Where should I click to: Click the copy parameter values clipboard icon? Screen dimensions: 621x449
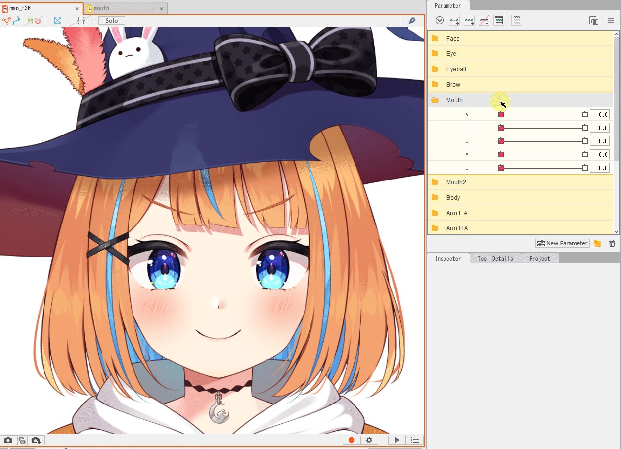click(594, 20)
